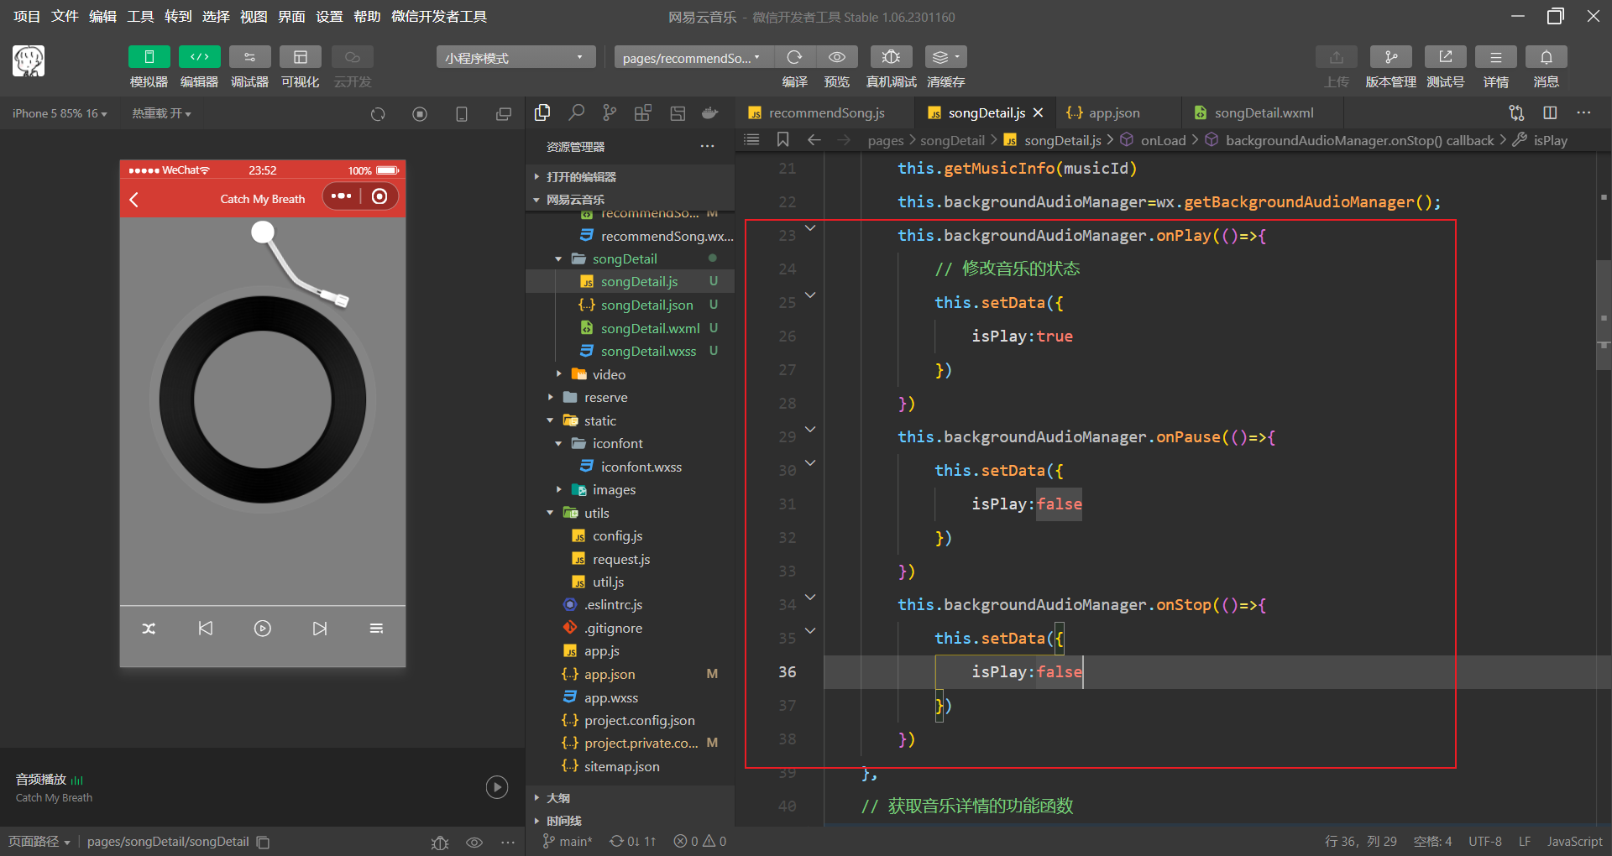Open project.config.json file
Image resolution: width=1612 pixels, height=856 pixels.
point(640,720)
